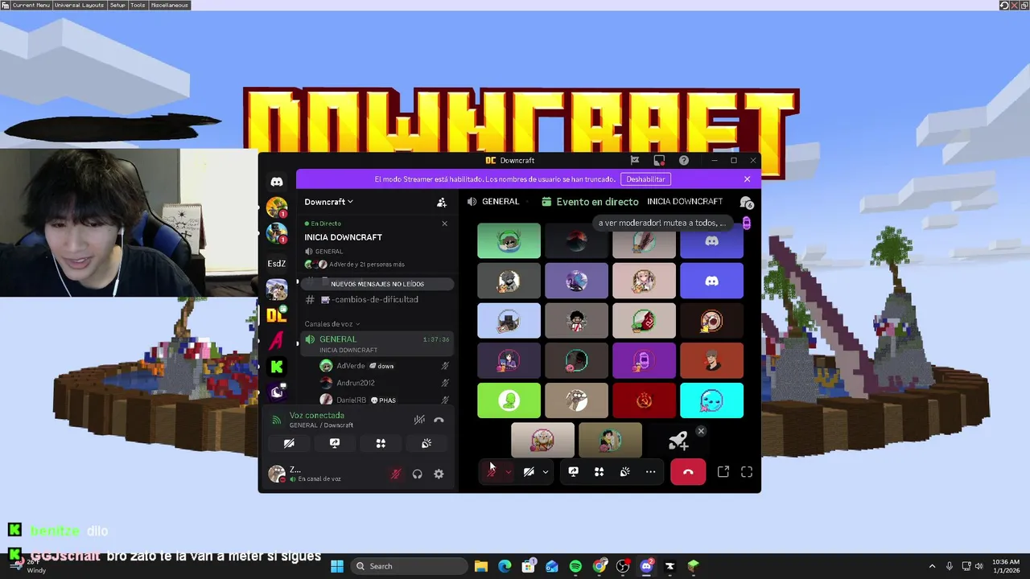Viewport: 1030px width, 579px height.
Task: Toggle microphone mute in user panel
Action: click(395, 474)
